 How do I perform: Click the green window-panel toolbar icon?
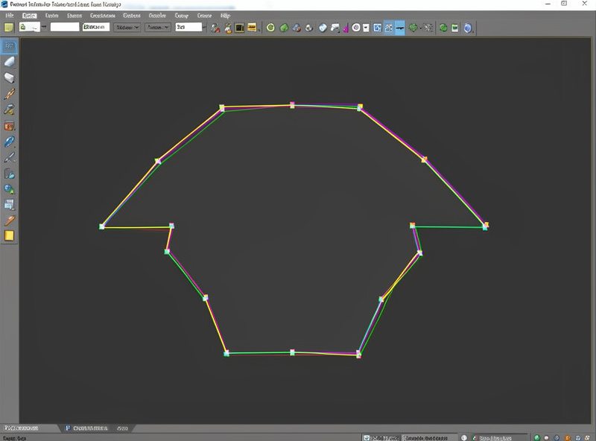tap(455, 28)
